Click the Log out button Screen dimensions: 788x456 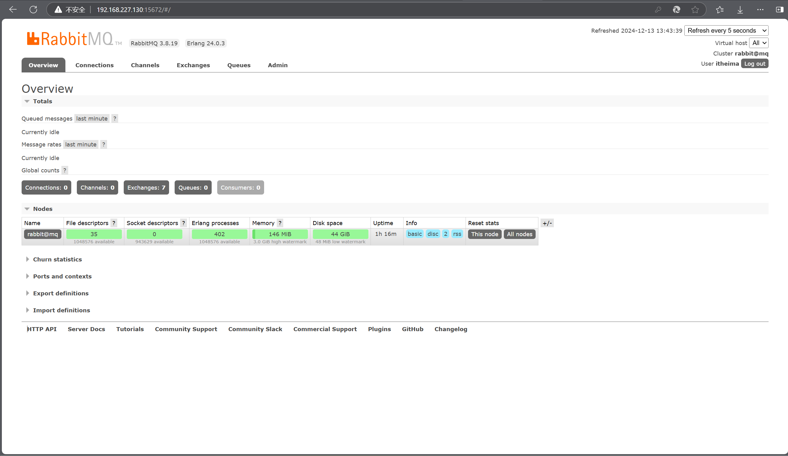pyautogui.click(x=754, y=64)
